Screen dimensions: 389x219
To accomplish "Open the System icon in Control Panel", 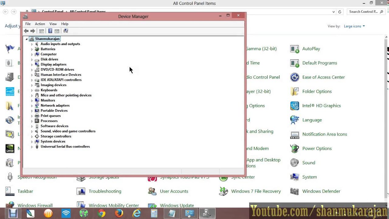I will (x=294, y=177).
